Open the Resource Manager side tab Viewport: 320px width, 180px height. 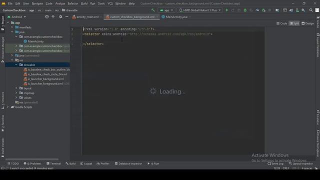click(x=2, y=49)
